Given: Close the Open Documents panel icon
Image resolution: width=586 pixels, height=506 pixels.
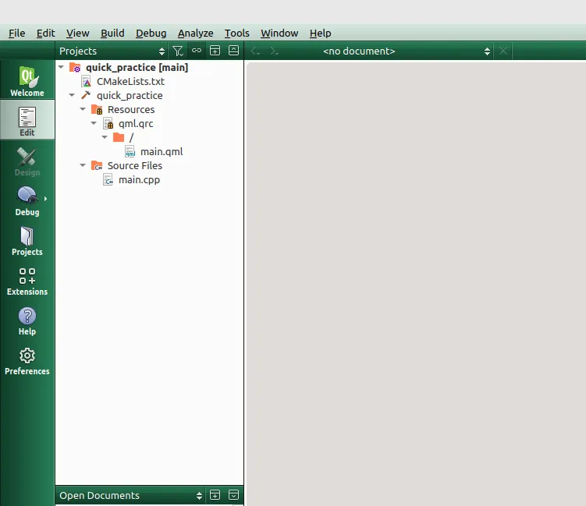Looking at the screenshot, I should pos(233,495).
